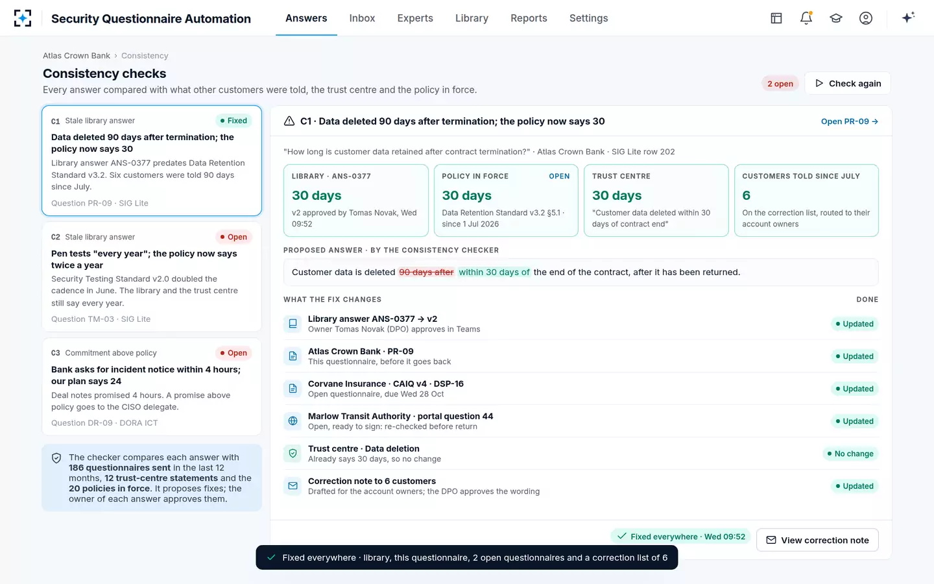This screenshot has width=934, height=584.
Task: Open the Library ANS-0377 summary card
Action: (356, 201)
